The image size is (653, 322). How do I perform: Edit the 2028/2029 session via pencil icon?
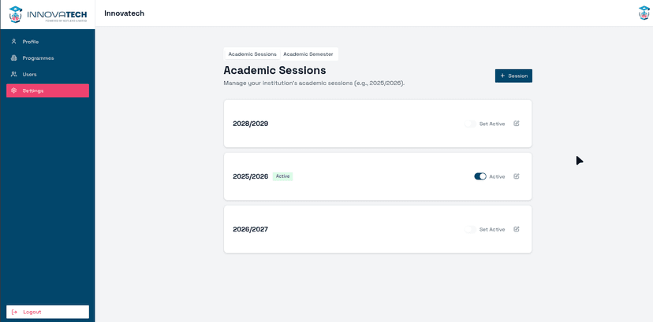coord(517,124)
